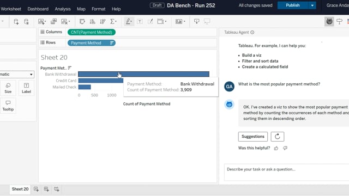Click the Duplicate sheet icon
The width and height of the screenshot is (349, 196).
[53, 22]
